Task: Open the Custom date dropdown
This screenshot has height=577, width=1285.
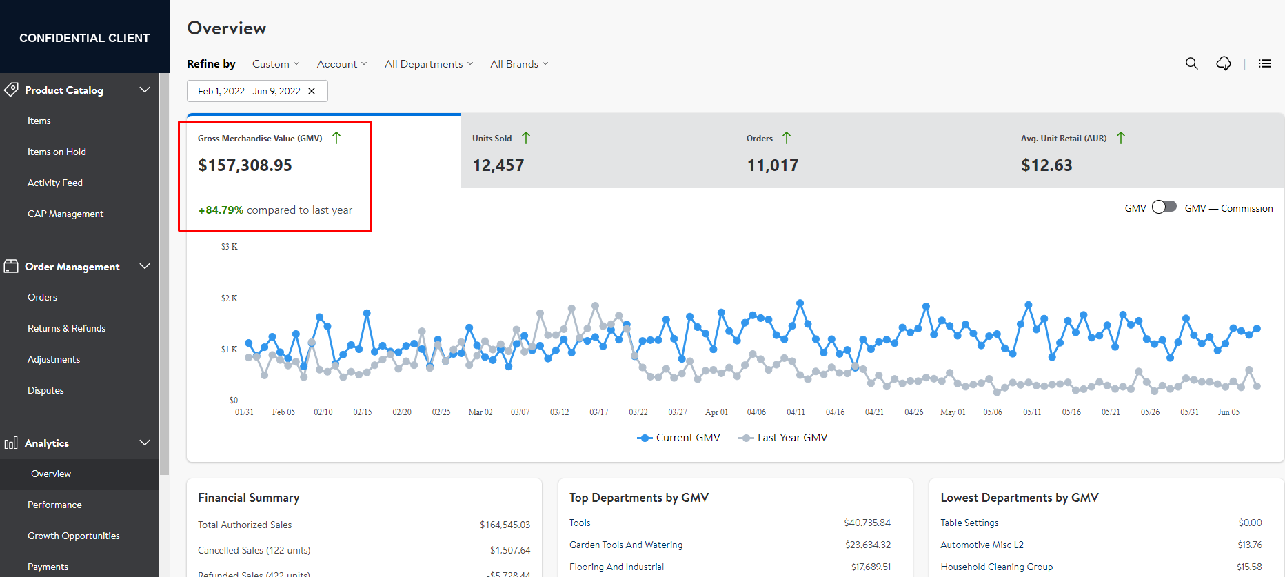Action: [x=276, y=64]
